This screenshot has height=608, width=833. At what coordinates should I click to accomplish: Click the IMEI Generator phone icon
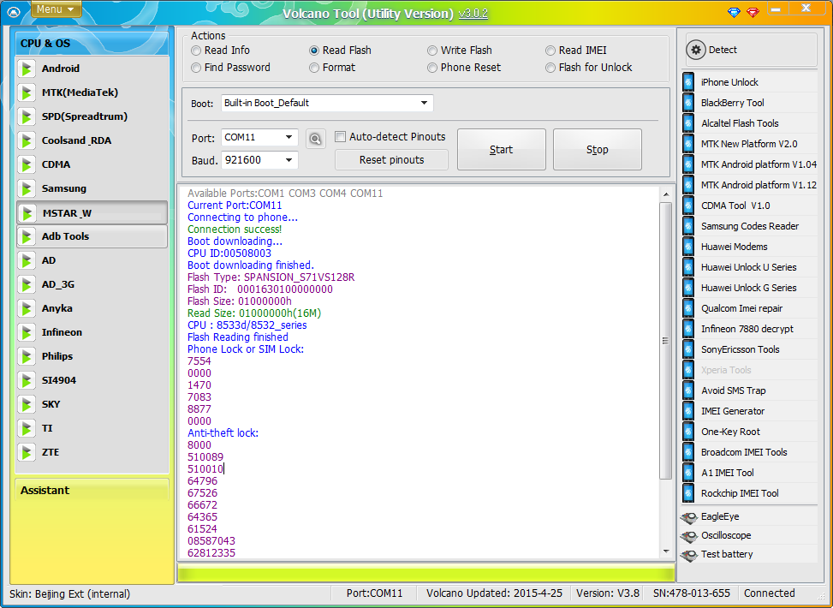(x=688, y=411)
